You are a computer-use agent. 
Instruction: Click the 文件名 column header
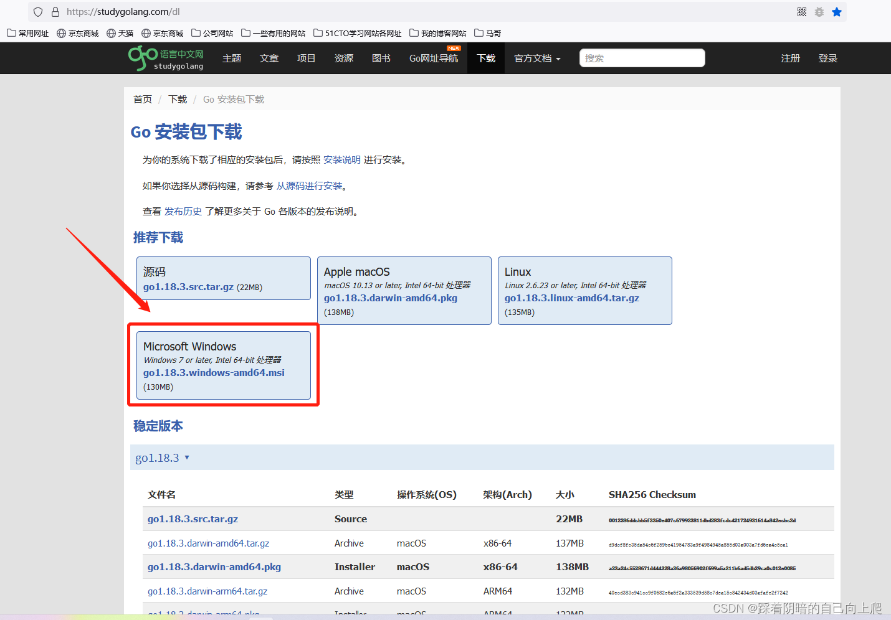click(161, 495)
